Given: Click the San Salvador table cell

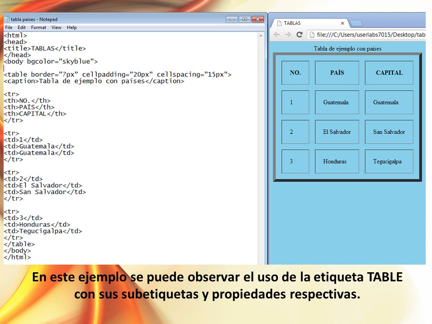Looking at the screenshot, I should (x=389, y=132).
